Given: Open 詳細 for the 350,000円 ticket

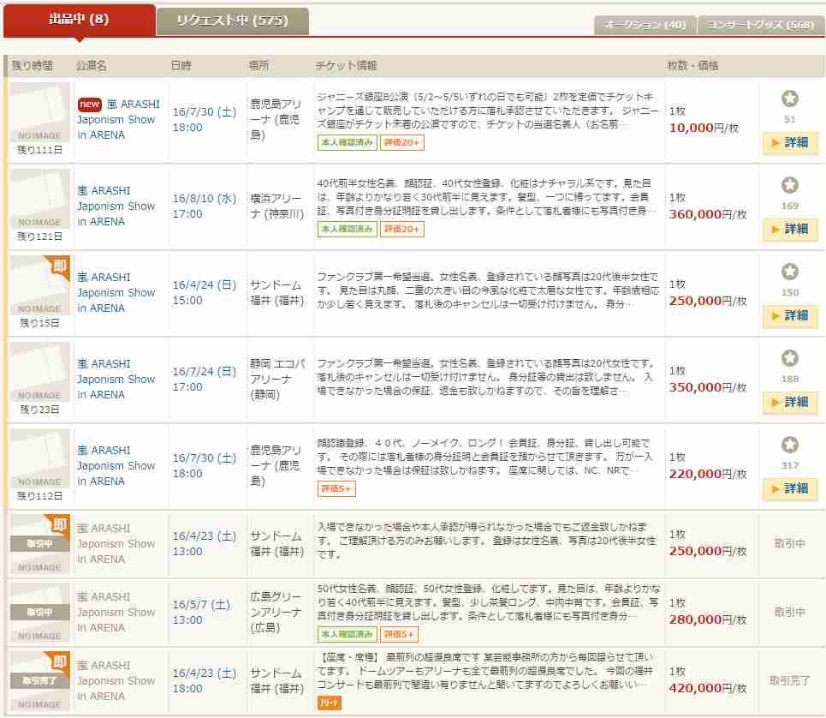Looking at the screenshot, I should [790, 402].
